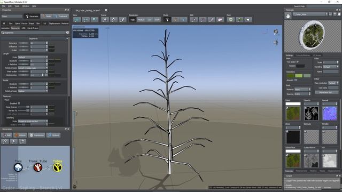Select the Freehand mode toolbar icon
This screenshot has width=342, height=192.
[183, 20]
